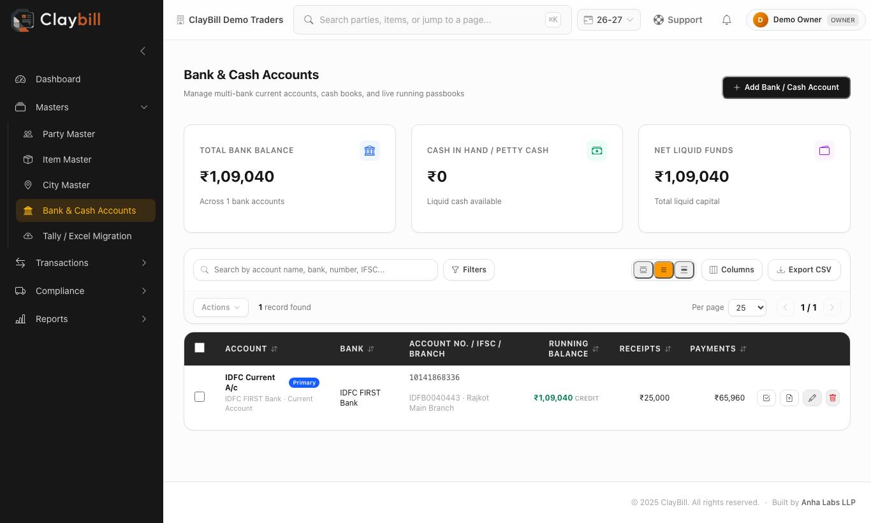This screenshot has width=871, height=523.
Task: Delete IDFC Current A/c with the trash icon
Action: pyautogui.click(x=833, y=398)
